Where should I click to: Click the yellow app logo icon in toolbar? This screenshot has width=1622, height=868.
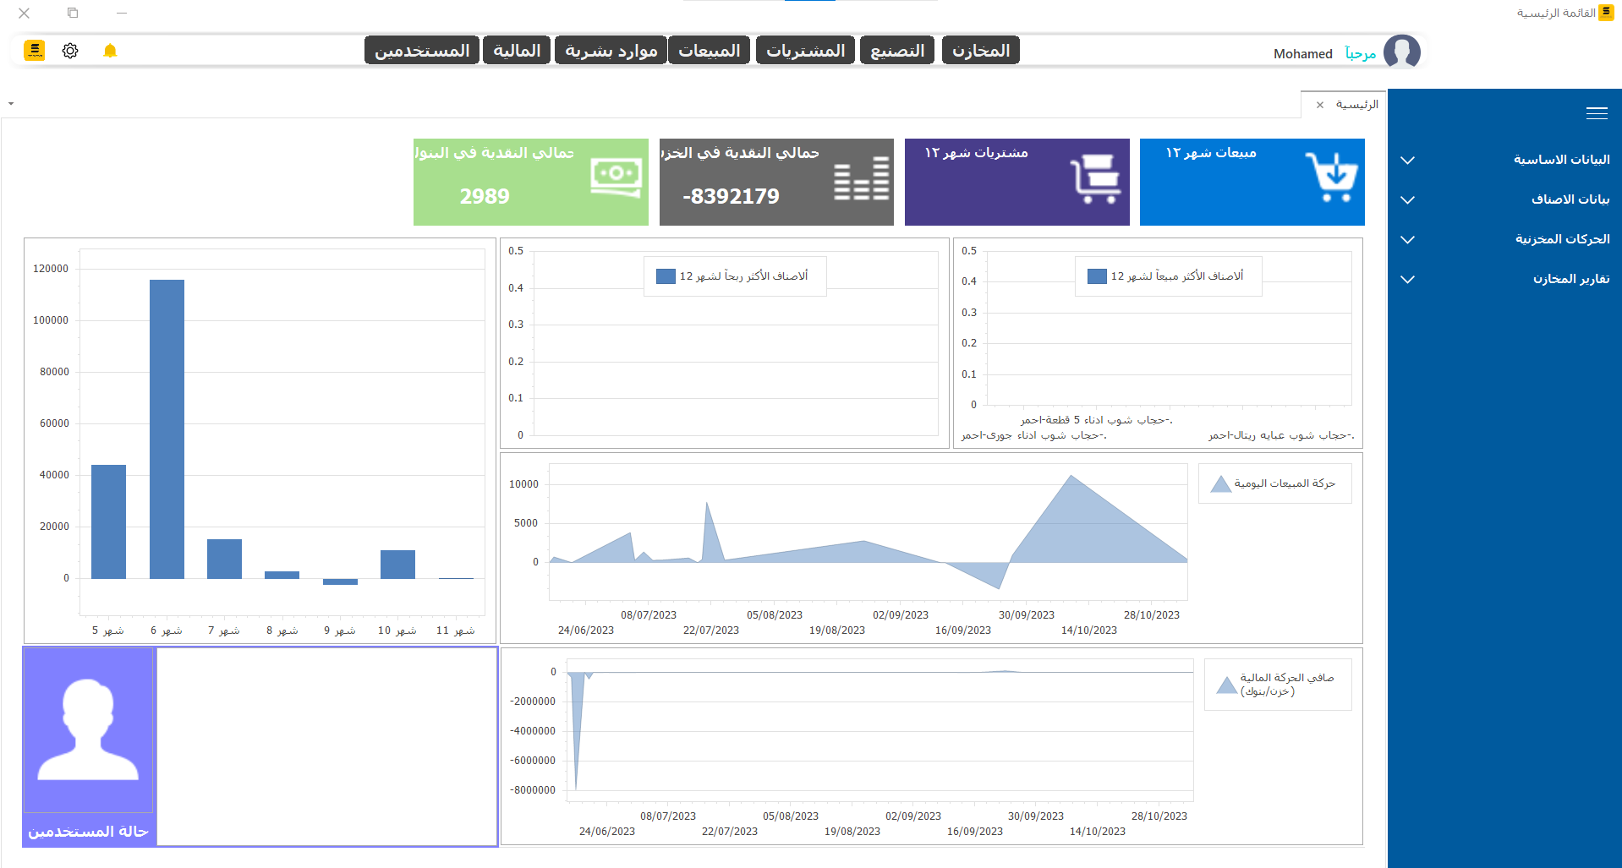coord(35,51)
